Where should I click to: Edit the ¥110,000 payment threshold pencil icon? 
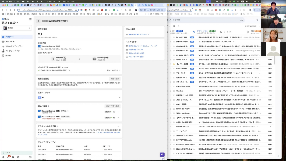[65, 58]
